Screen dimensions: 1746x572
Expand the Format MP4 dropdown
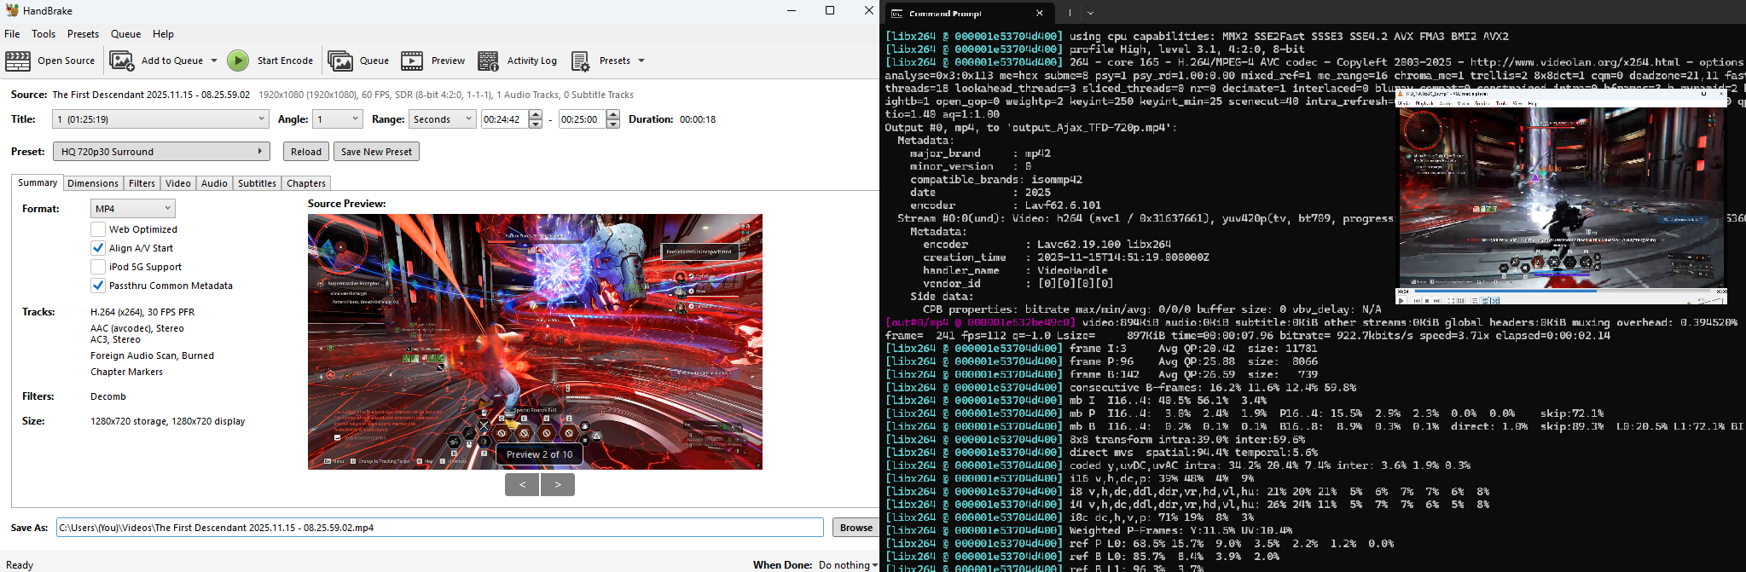point(132,209)
